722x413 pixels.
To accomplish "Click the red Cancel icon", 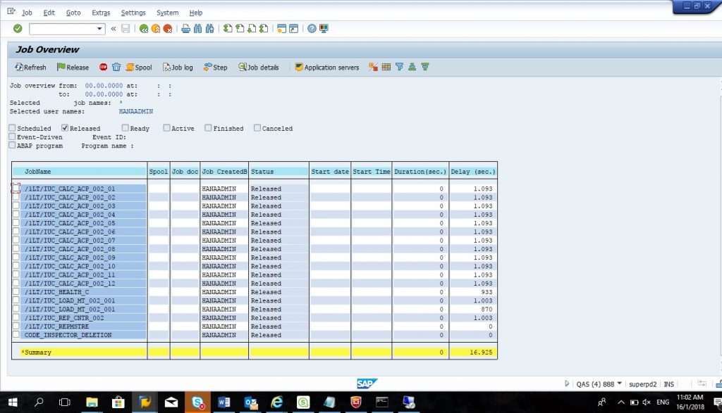I will pos(168,29).
